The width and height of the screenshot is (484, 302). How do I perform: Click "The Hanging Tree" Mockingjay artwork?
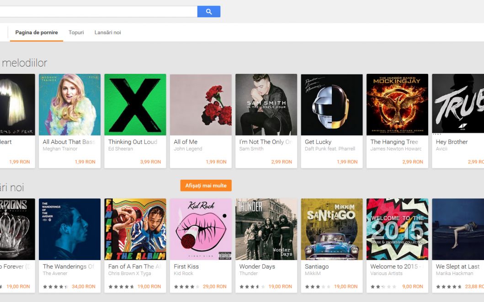[397, 104]
